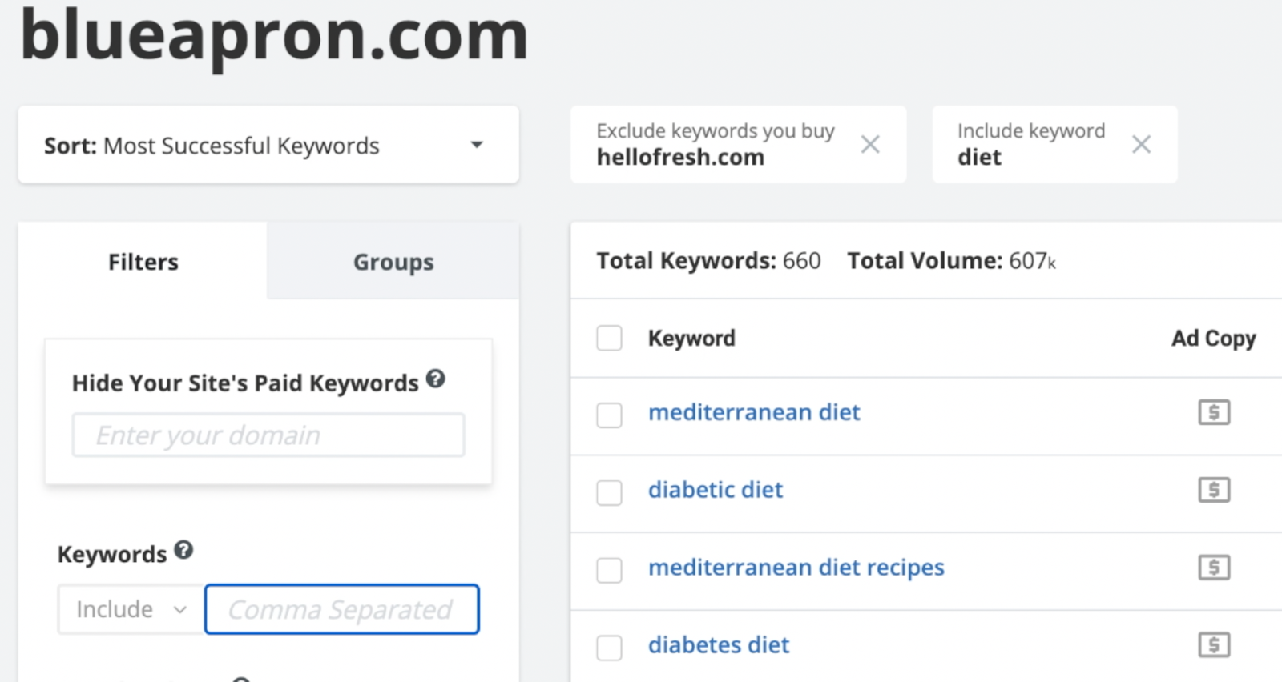
Task: Toggle checkbox for mediterranean diet recipes
Action: pyautogui.click(x=609, y=570)
